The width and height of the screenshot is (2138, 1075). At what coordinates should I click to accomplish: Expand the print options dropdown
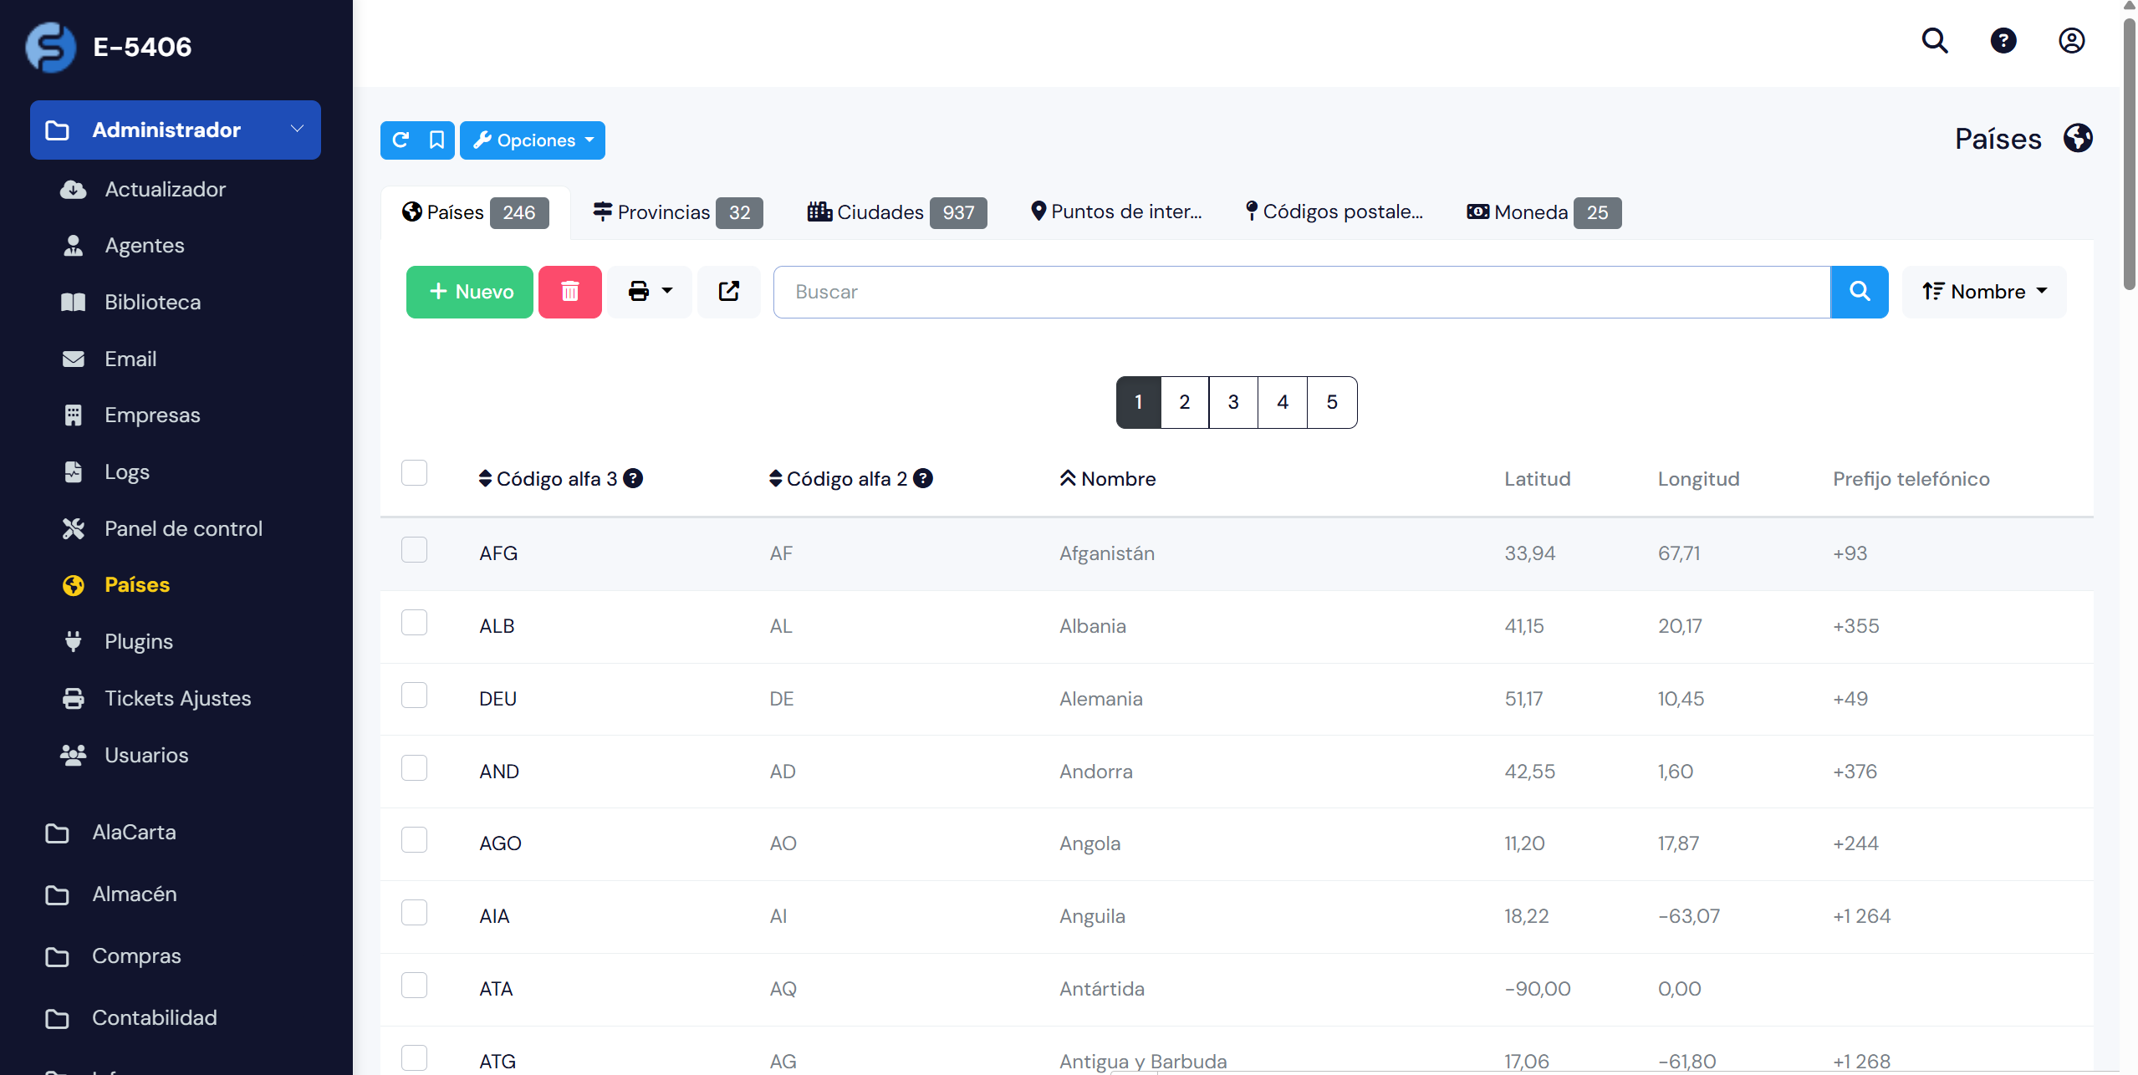pyautogui.click(x=650, y=292)
